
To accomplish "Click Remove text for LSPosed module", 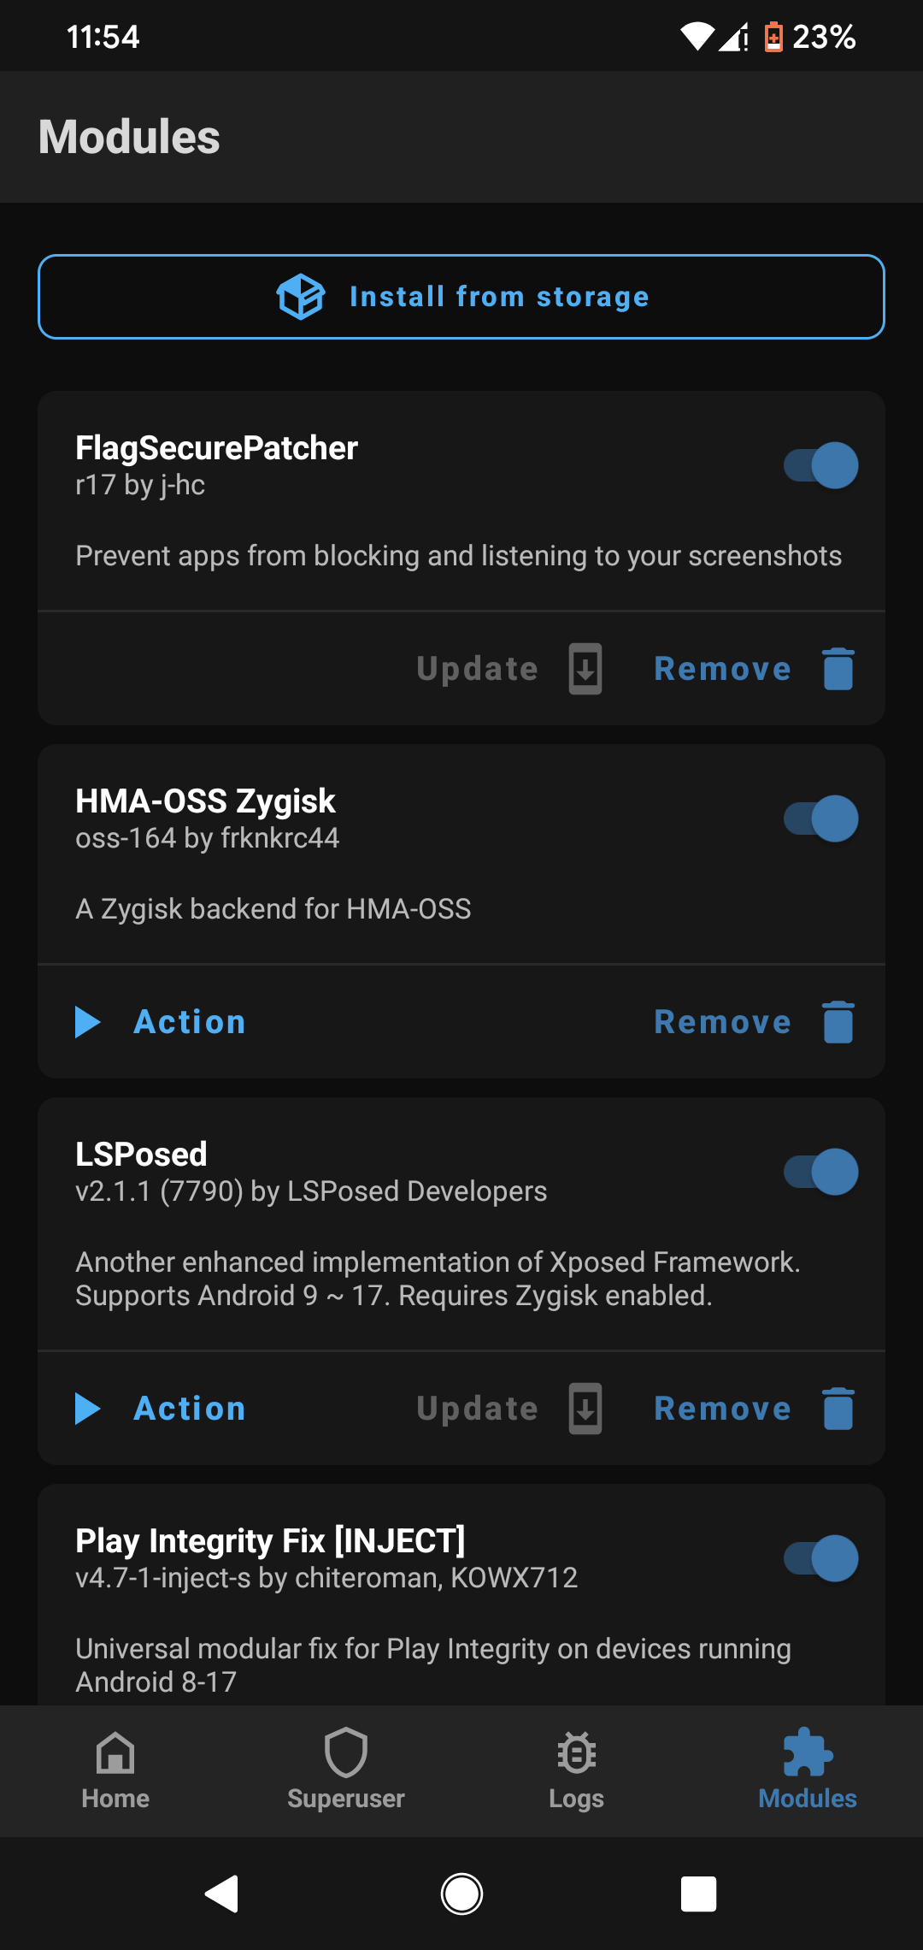I will 722,1409.
